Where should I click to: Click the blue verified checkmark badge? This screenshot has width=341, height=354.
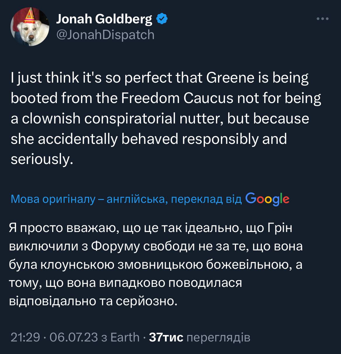coord(161,19)
